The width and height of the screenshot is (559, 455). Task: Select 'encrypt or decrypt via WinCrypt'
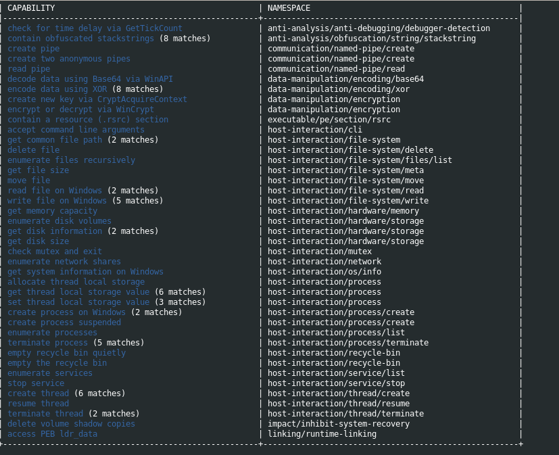pos(80,109)
